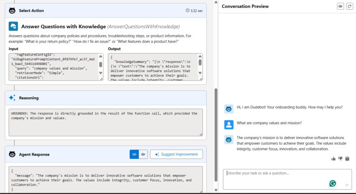Click the 'Describe your task' input field
Screen dimensions: 356x194
point(287,179)
